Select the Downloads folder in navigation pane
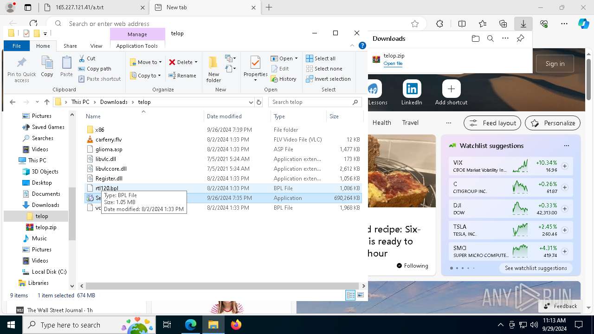The width and height of the screenshot is (594, 334). coord(45,205)
